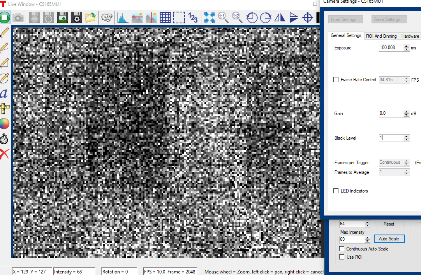Adjust Max Intensity spinner arrows
This screenshot has width=421, height=275.
367,239
